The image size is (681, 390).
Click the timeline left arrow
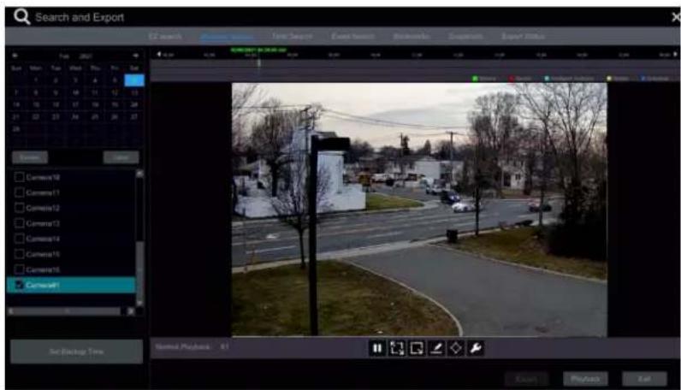point(158,54)
